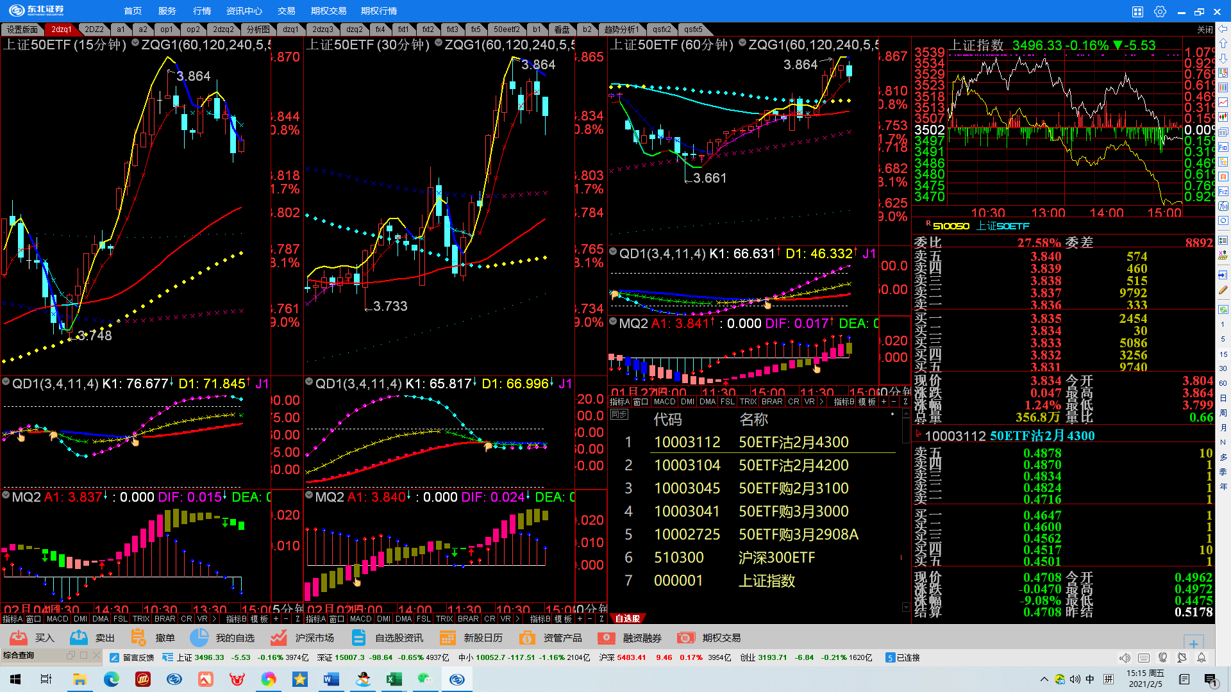Open 我的自选 pie chart icon
The height and width of the screenshot is (692, 1231).
pos(199,638)
